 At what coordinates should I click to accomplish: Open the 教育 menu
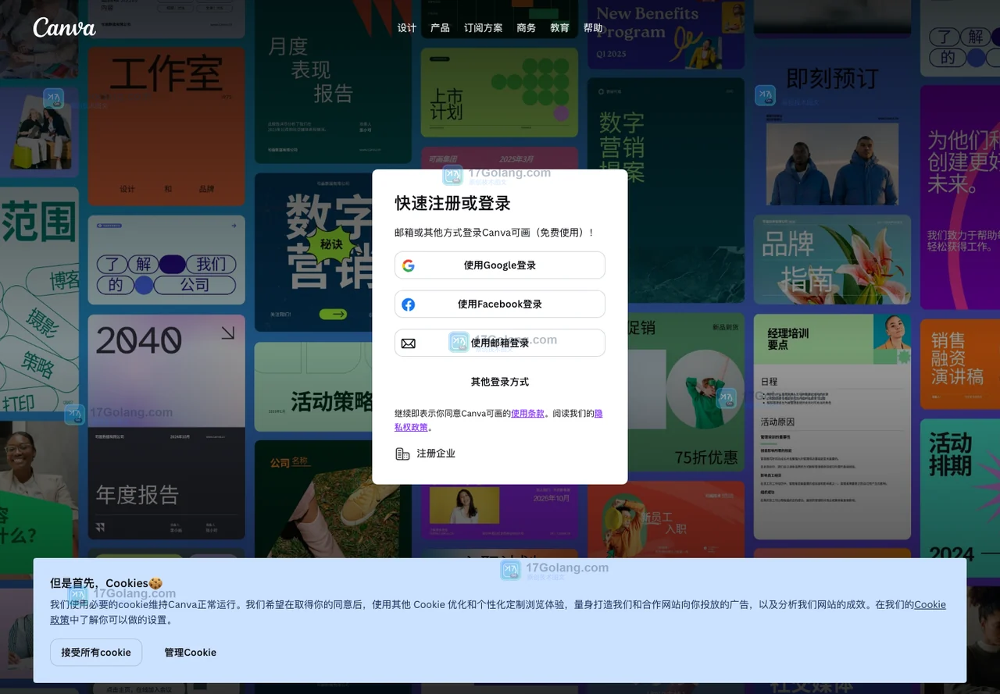559,28
